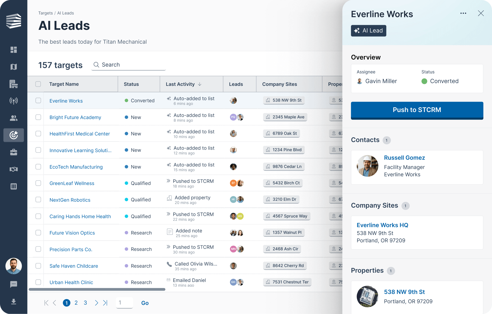The image size is (492, 314).
Task: Click the handshake deals icon in sidebar
Action: pyautogui.click(x=14, y=169)
